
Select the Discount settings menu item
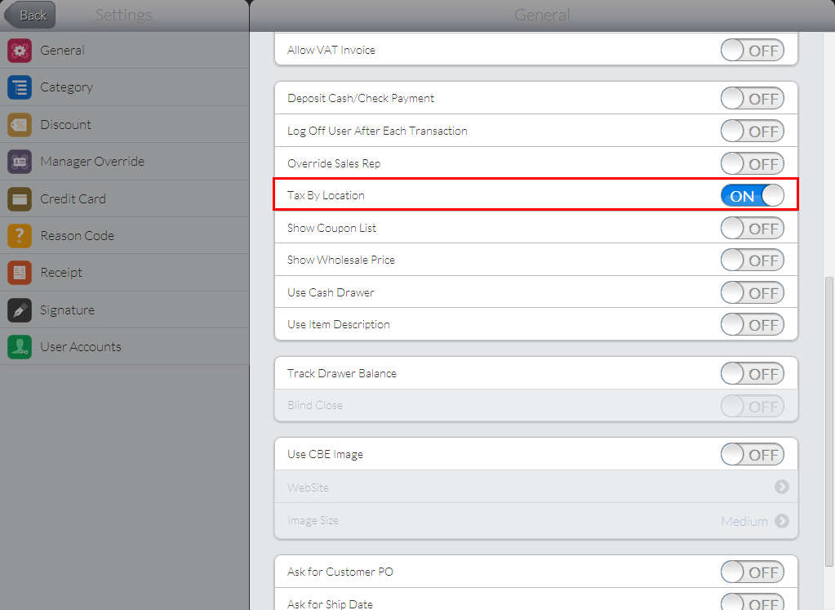click(x=65, y=125)
